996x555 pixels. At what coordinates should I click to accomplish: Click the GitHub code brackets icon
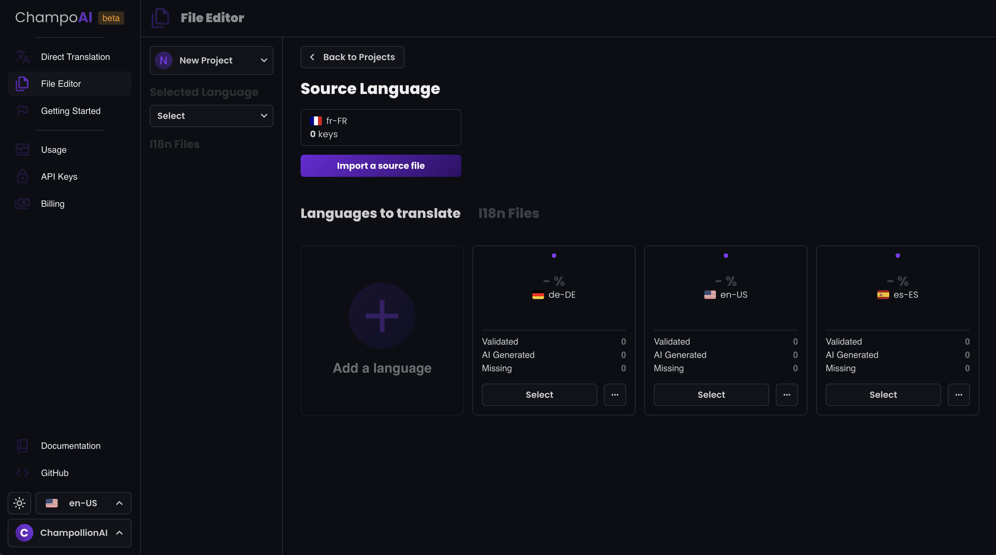(x=22, y=473)
